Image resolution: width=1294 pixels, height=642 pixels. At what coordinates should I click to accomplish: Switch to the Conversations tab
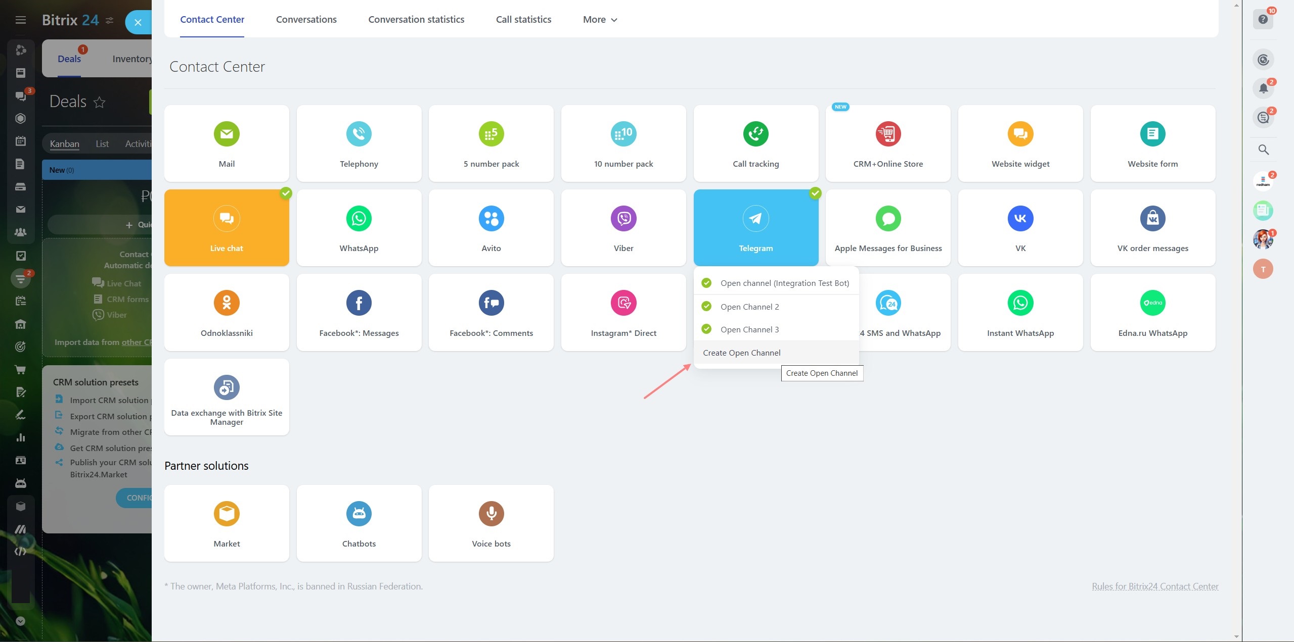coord(306,20)
